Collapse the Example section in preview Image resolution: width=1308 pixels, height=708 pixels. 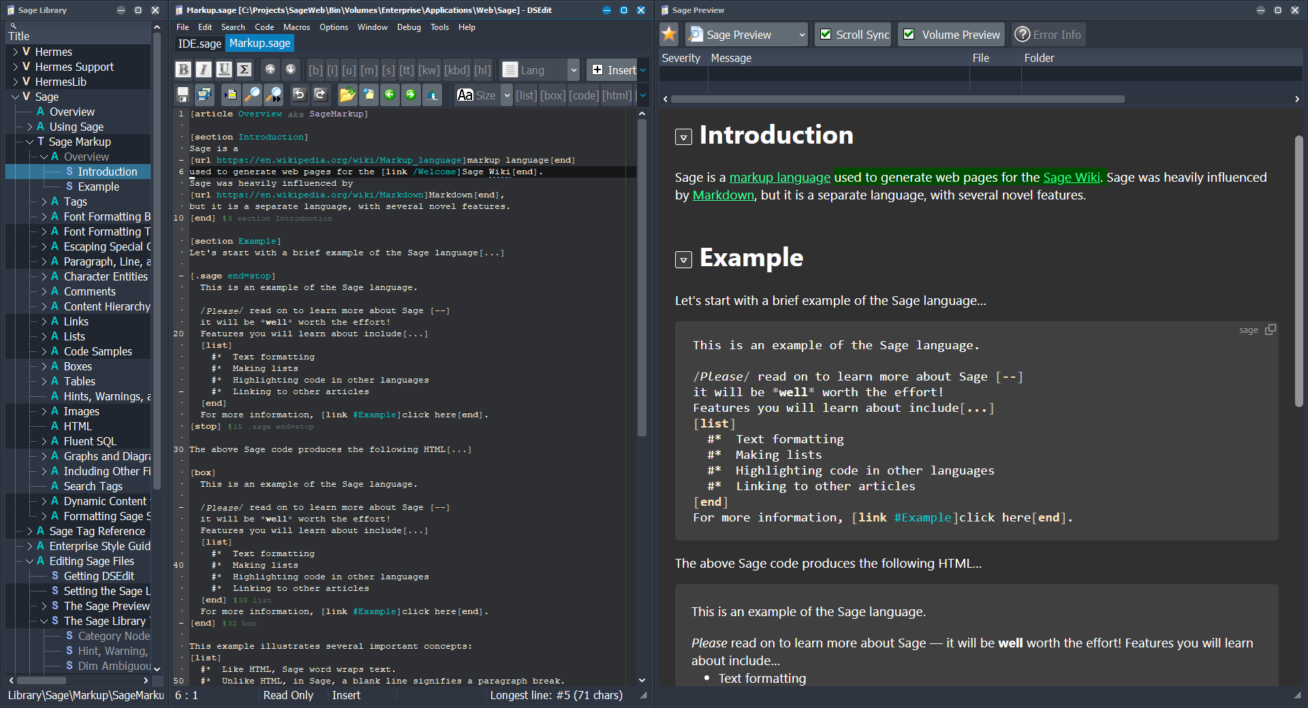click(683, 259)
